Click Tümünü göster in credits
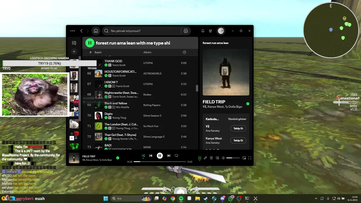This screenshot has width=361, height=203. point(237,119)
